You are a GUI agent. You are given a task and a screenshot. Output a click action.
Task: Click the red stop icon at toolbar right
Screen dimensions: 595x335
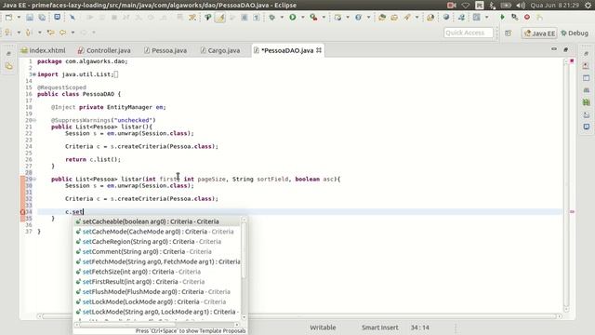click(x=527, y=17)
